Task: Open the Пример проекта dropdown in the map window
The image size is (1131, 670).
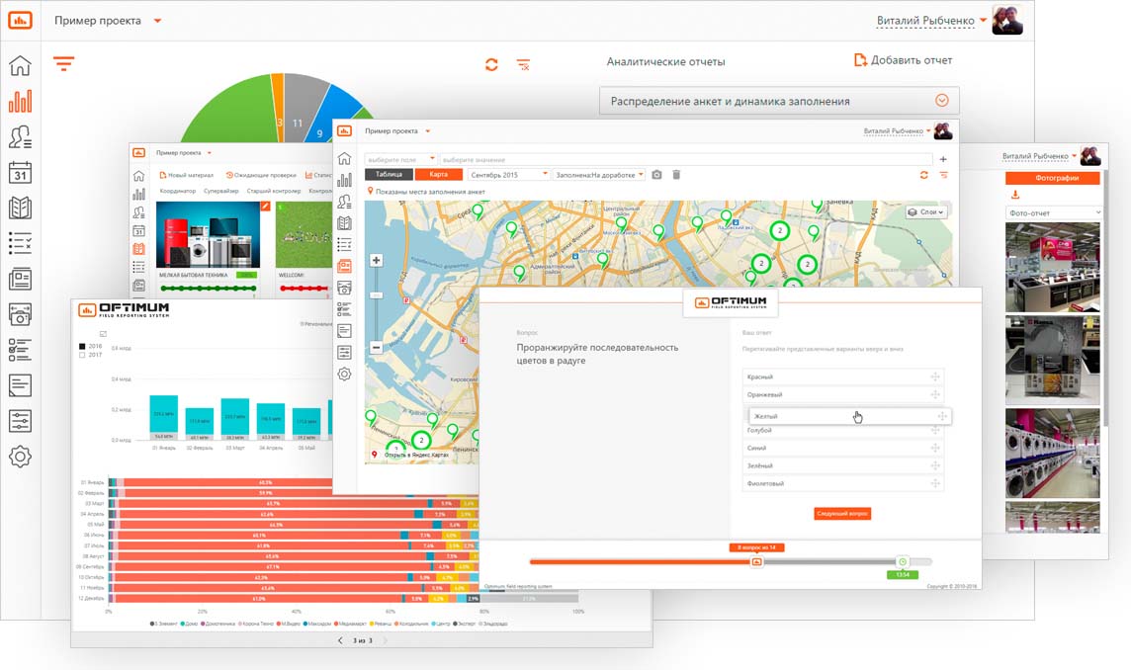Action: tap(397, 131)
